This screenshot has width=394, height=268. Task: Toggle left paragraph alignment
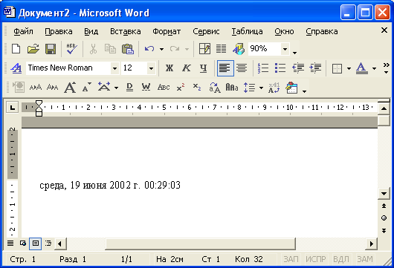pos(225,68)
